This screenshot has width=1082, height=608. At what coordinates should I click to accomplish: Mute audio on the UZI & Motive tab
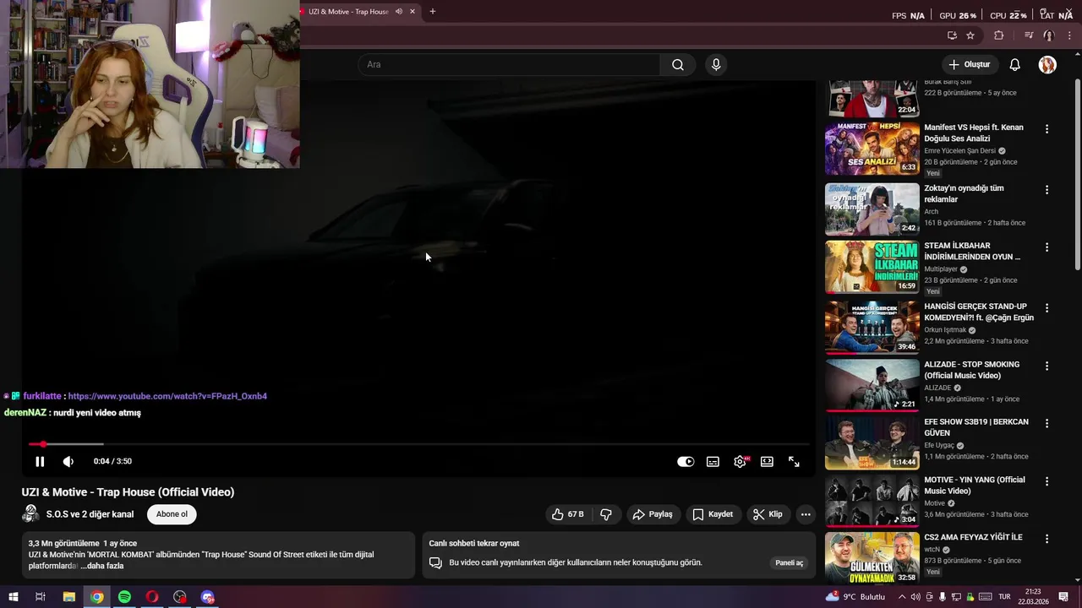coord(398,12)
